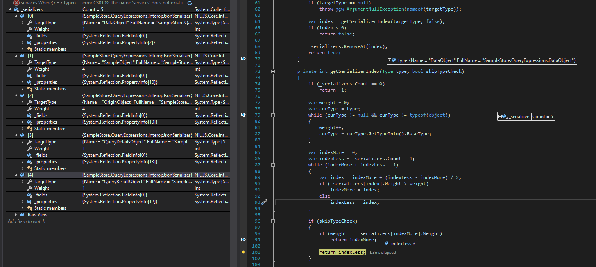The image size is (596, 267).
Task: Expand the Raw View node
Action: 16,215
